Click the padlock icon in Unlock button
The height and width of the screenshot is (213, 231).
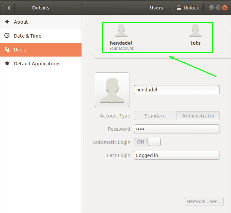(179, 7)
